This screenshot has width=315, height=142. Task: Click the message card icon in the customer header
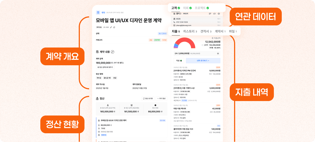point(210,13)
